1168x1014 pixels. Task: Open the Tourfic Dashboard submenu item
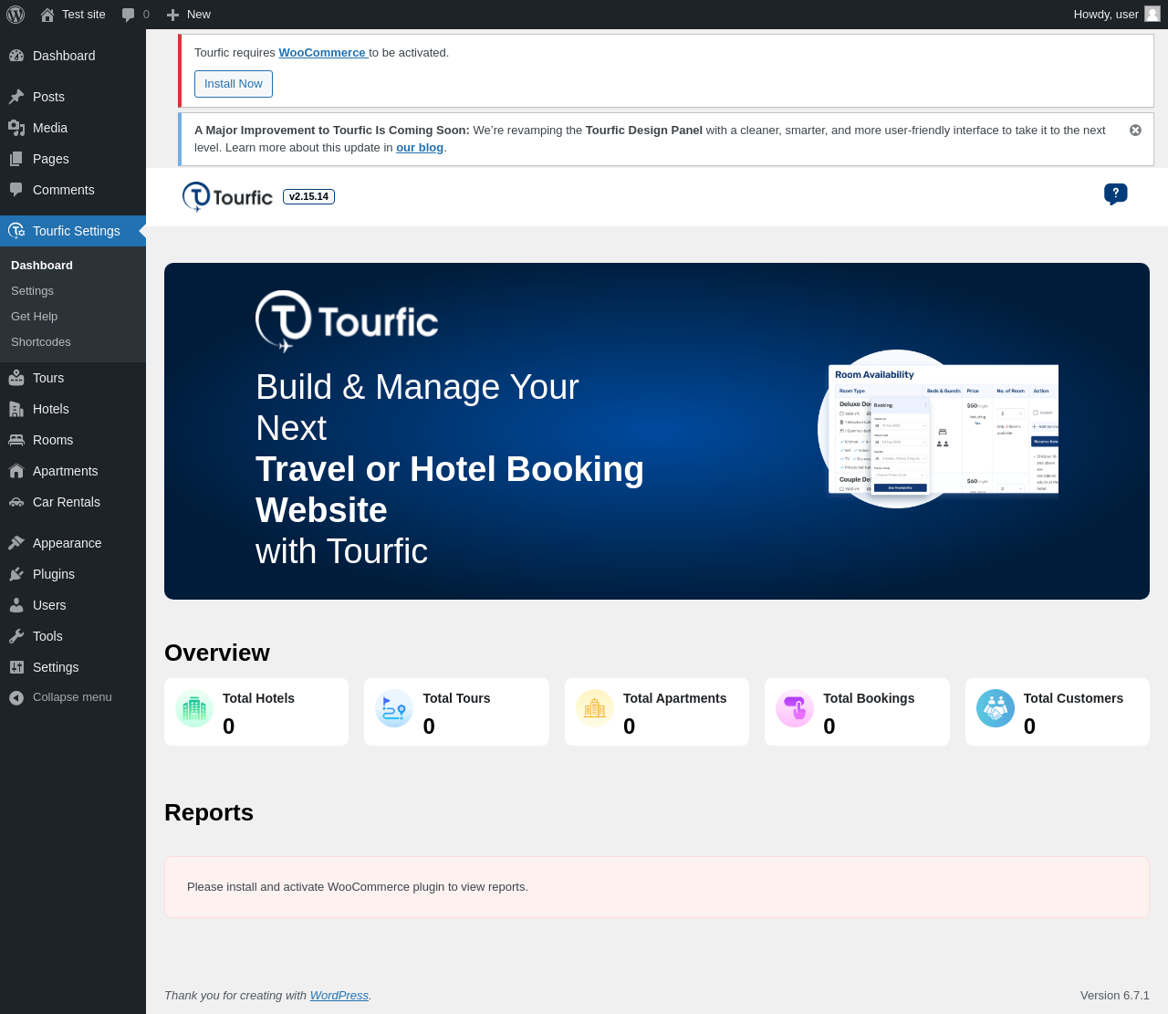42,266
